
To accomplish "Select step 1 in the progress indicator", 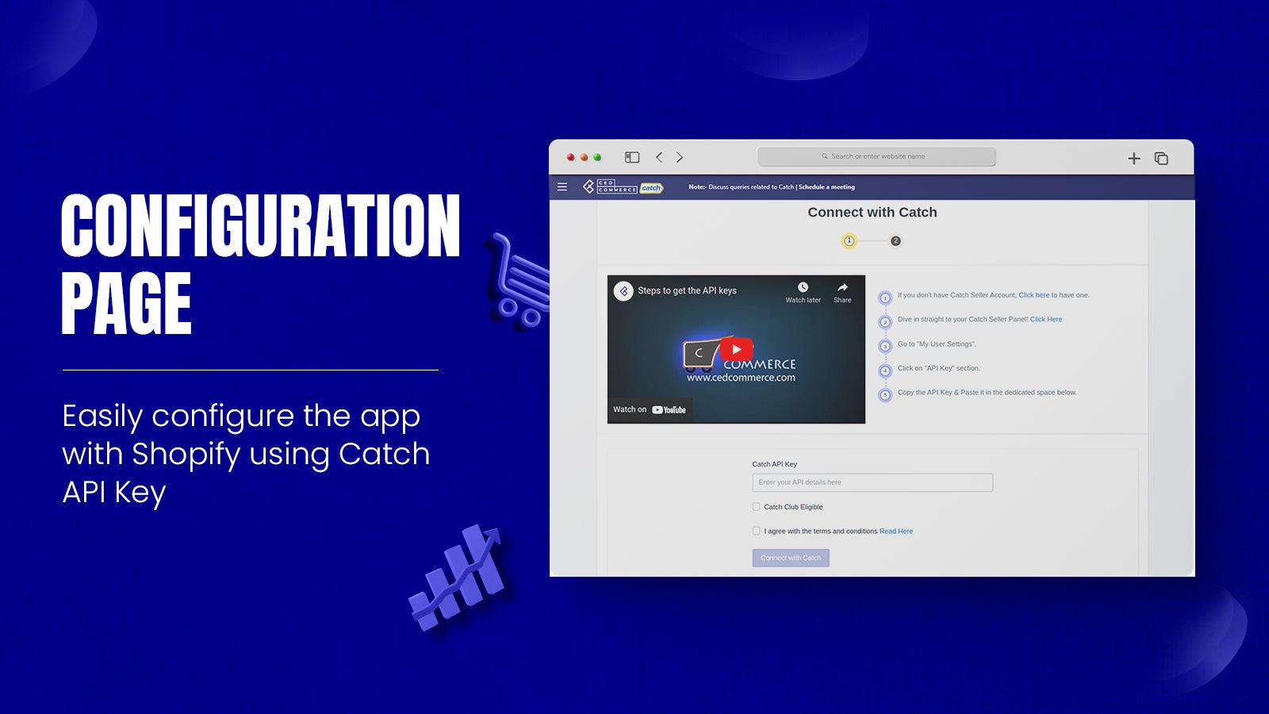I will (x=849, y=241).
